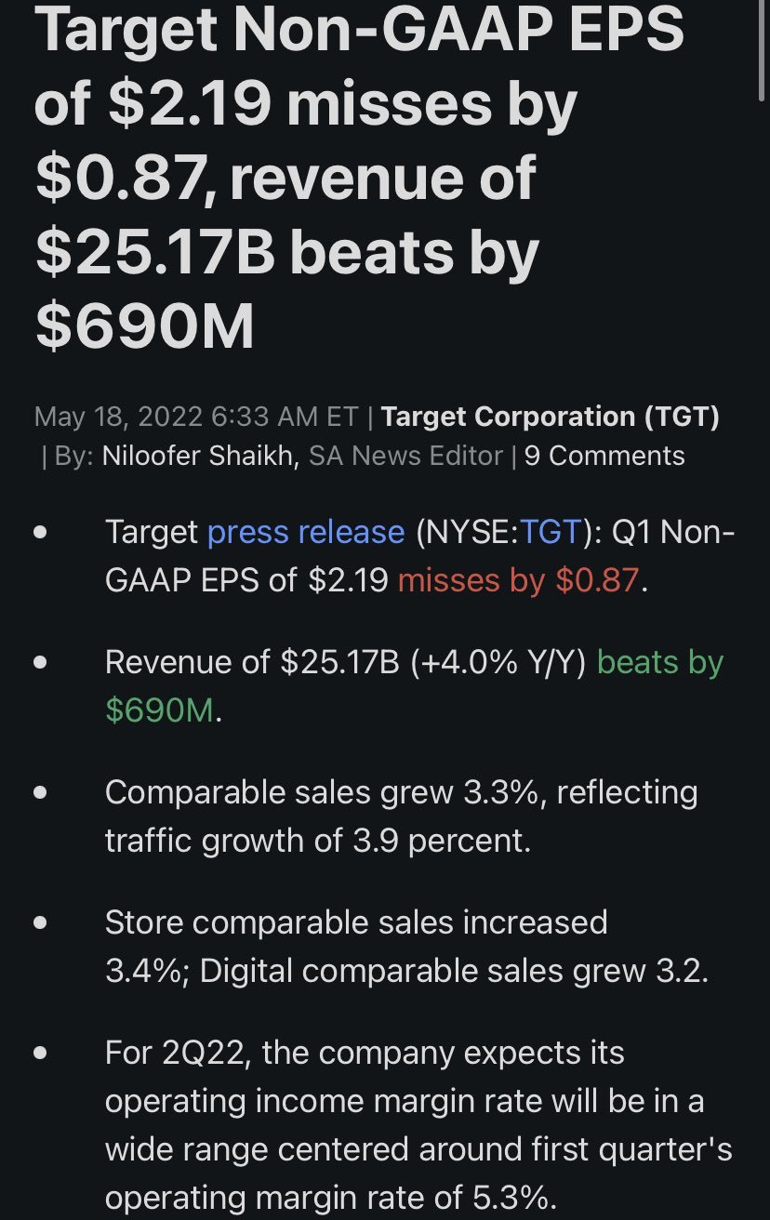Click the "SA News Editor" label
The image size is (770, 1220).
405,456
